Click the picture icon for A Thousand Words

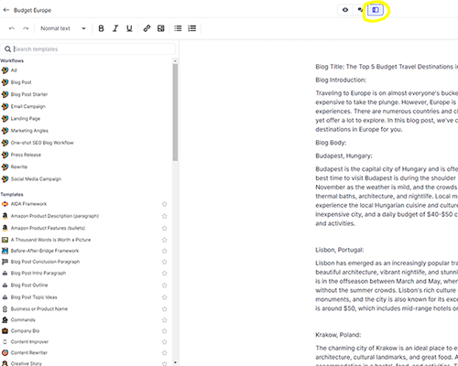pos(5,240)
